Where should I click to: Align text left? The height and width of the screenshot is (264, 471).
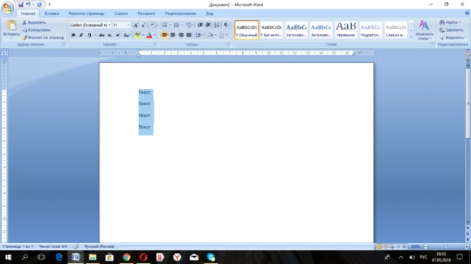click(x=164, y=35)
